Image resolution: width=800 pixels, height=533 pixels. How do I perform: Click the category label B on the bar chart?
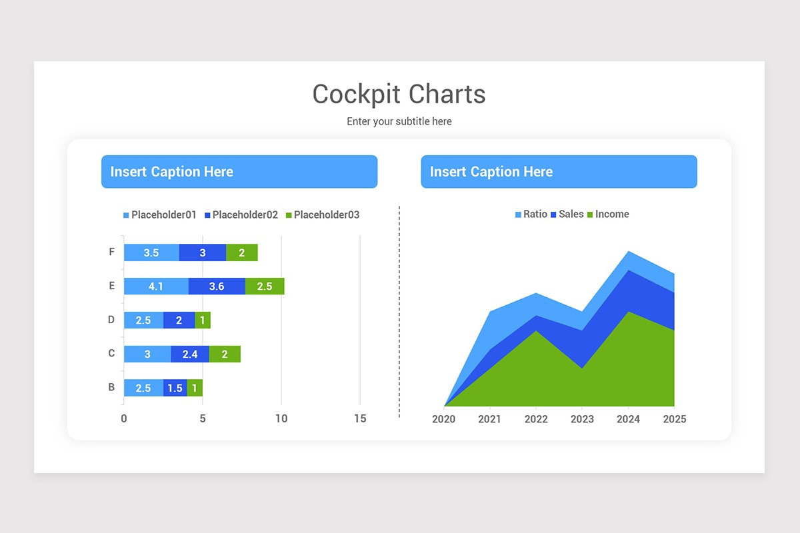tap(111, 387)
